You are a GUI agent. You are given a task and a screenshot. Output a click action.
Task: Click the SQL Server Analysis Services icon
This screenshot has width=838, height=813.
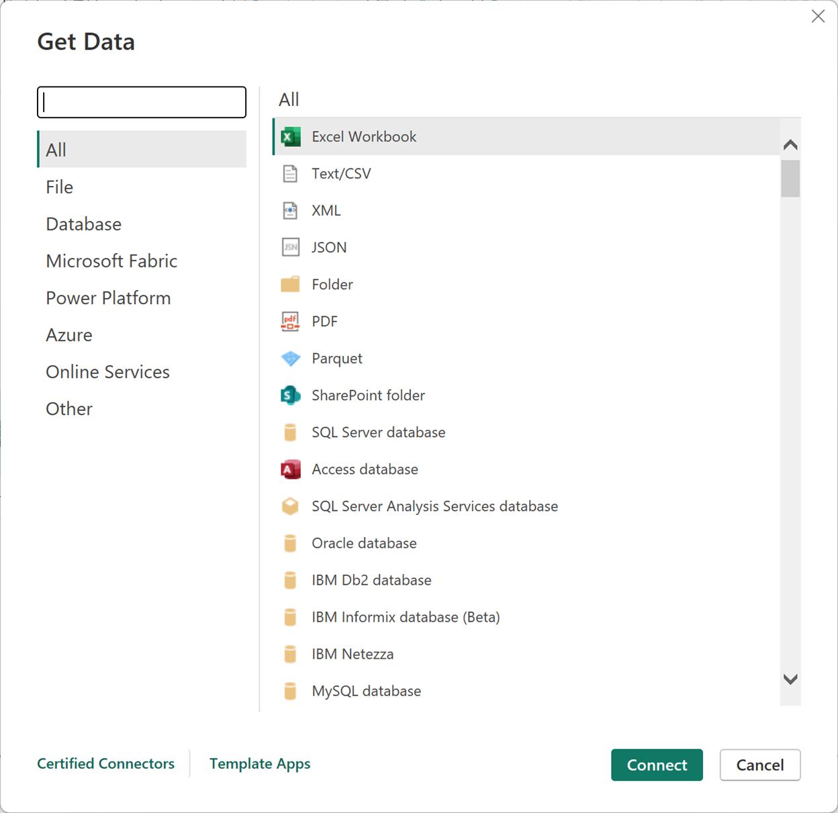[290, 506]
